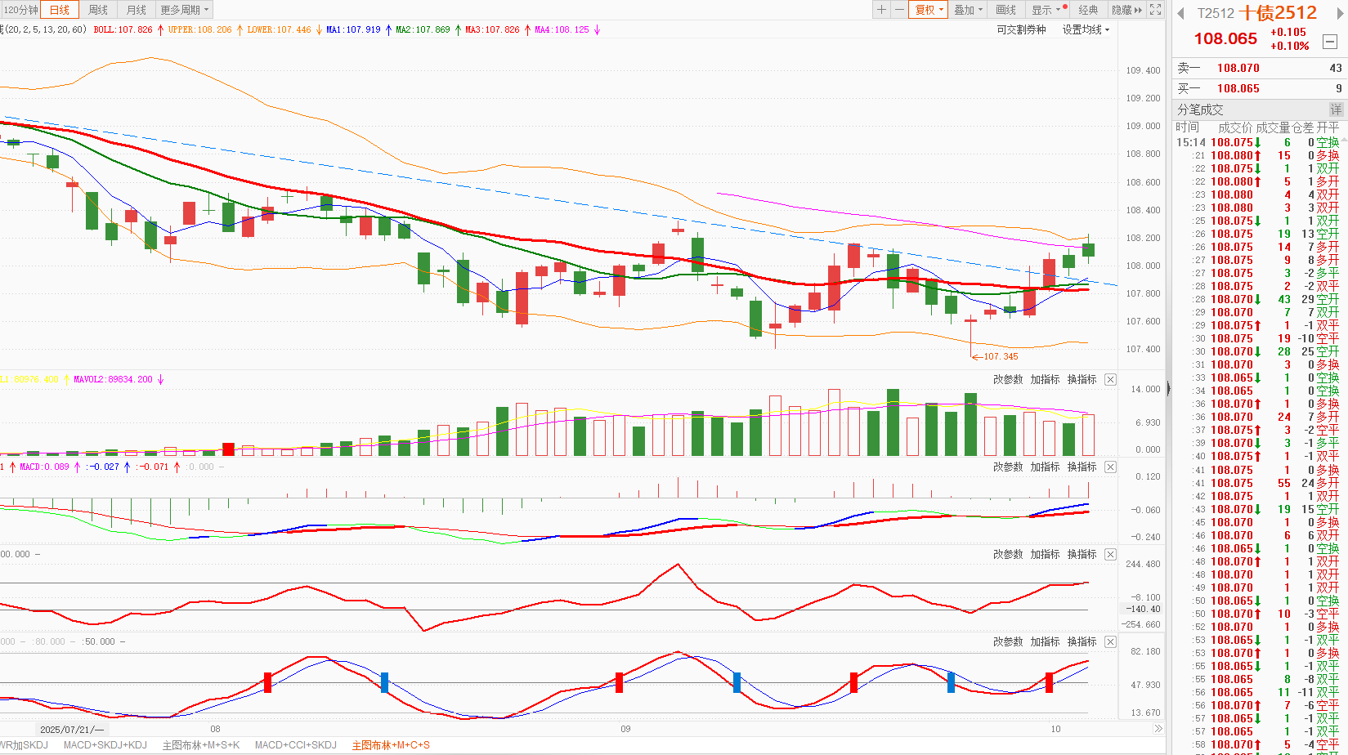Click the 经典 classic view button
The image size is (1348, 755).
(x=1088, y=10)
